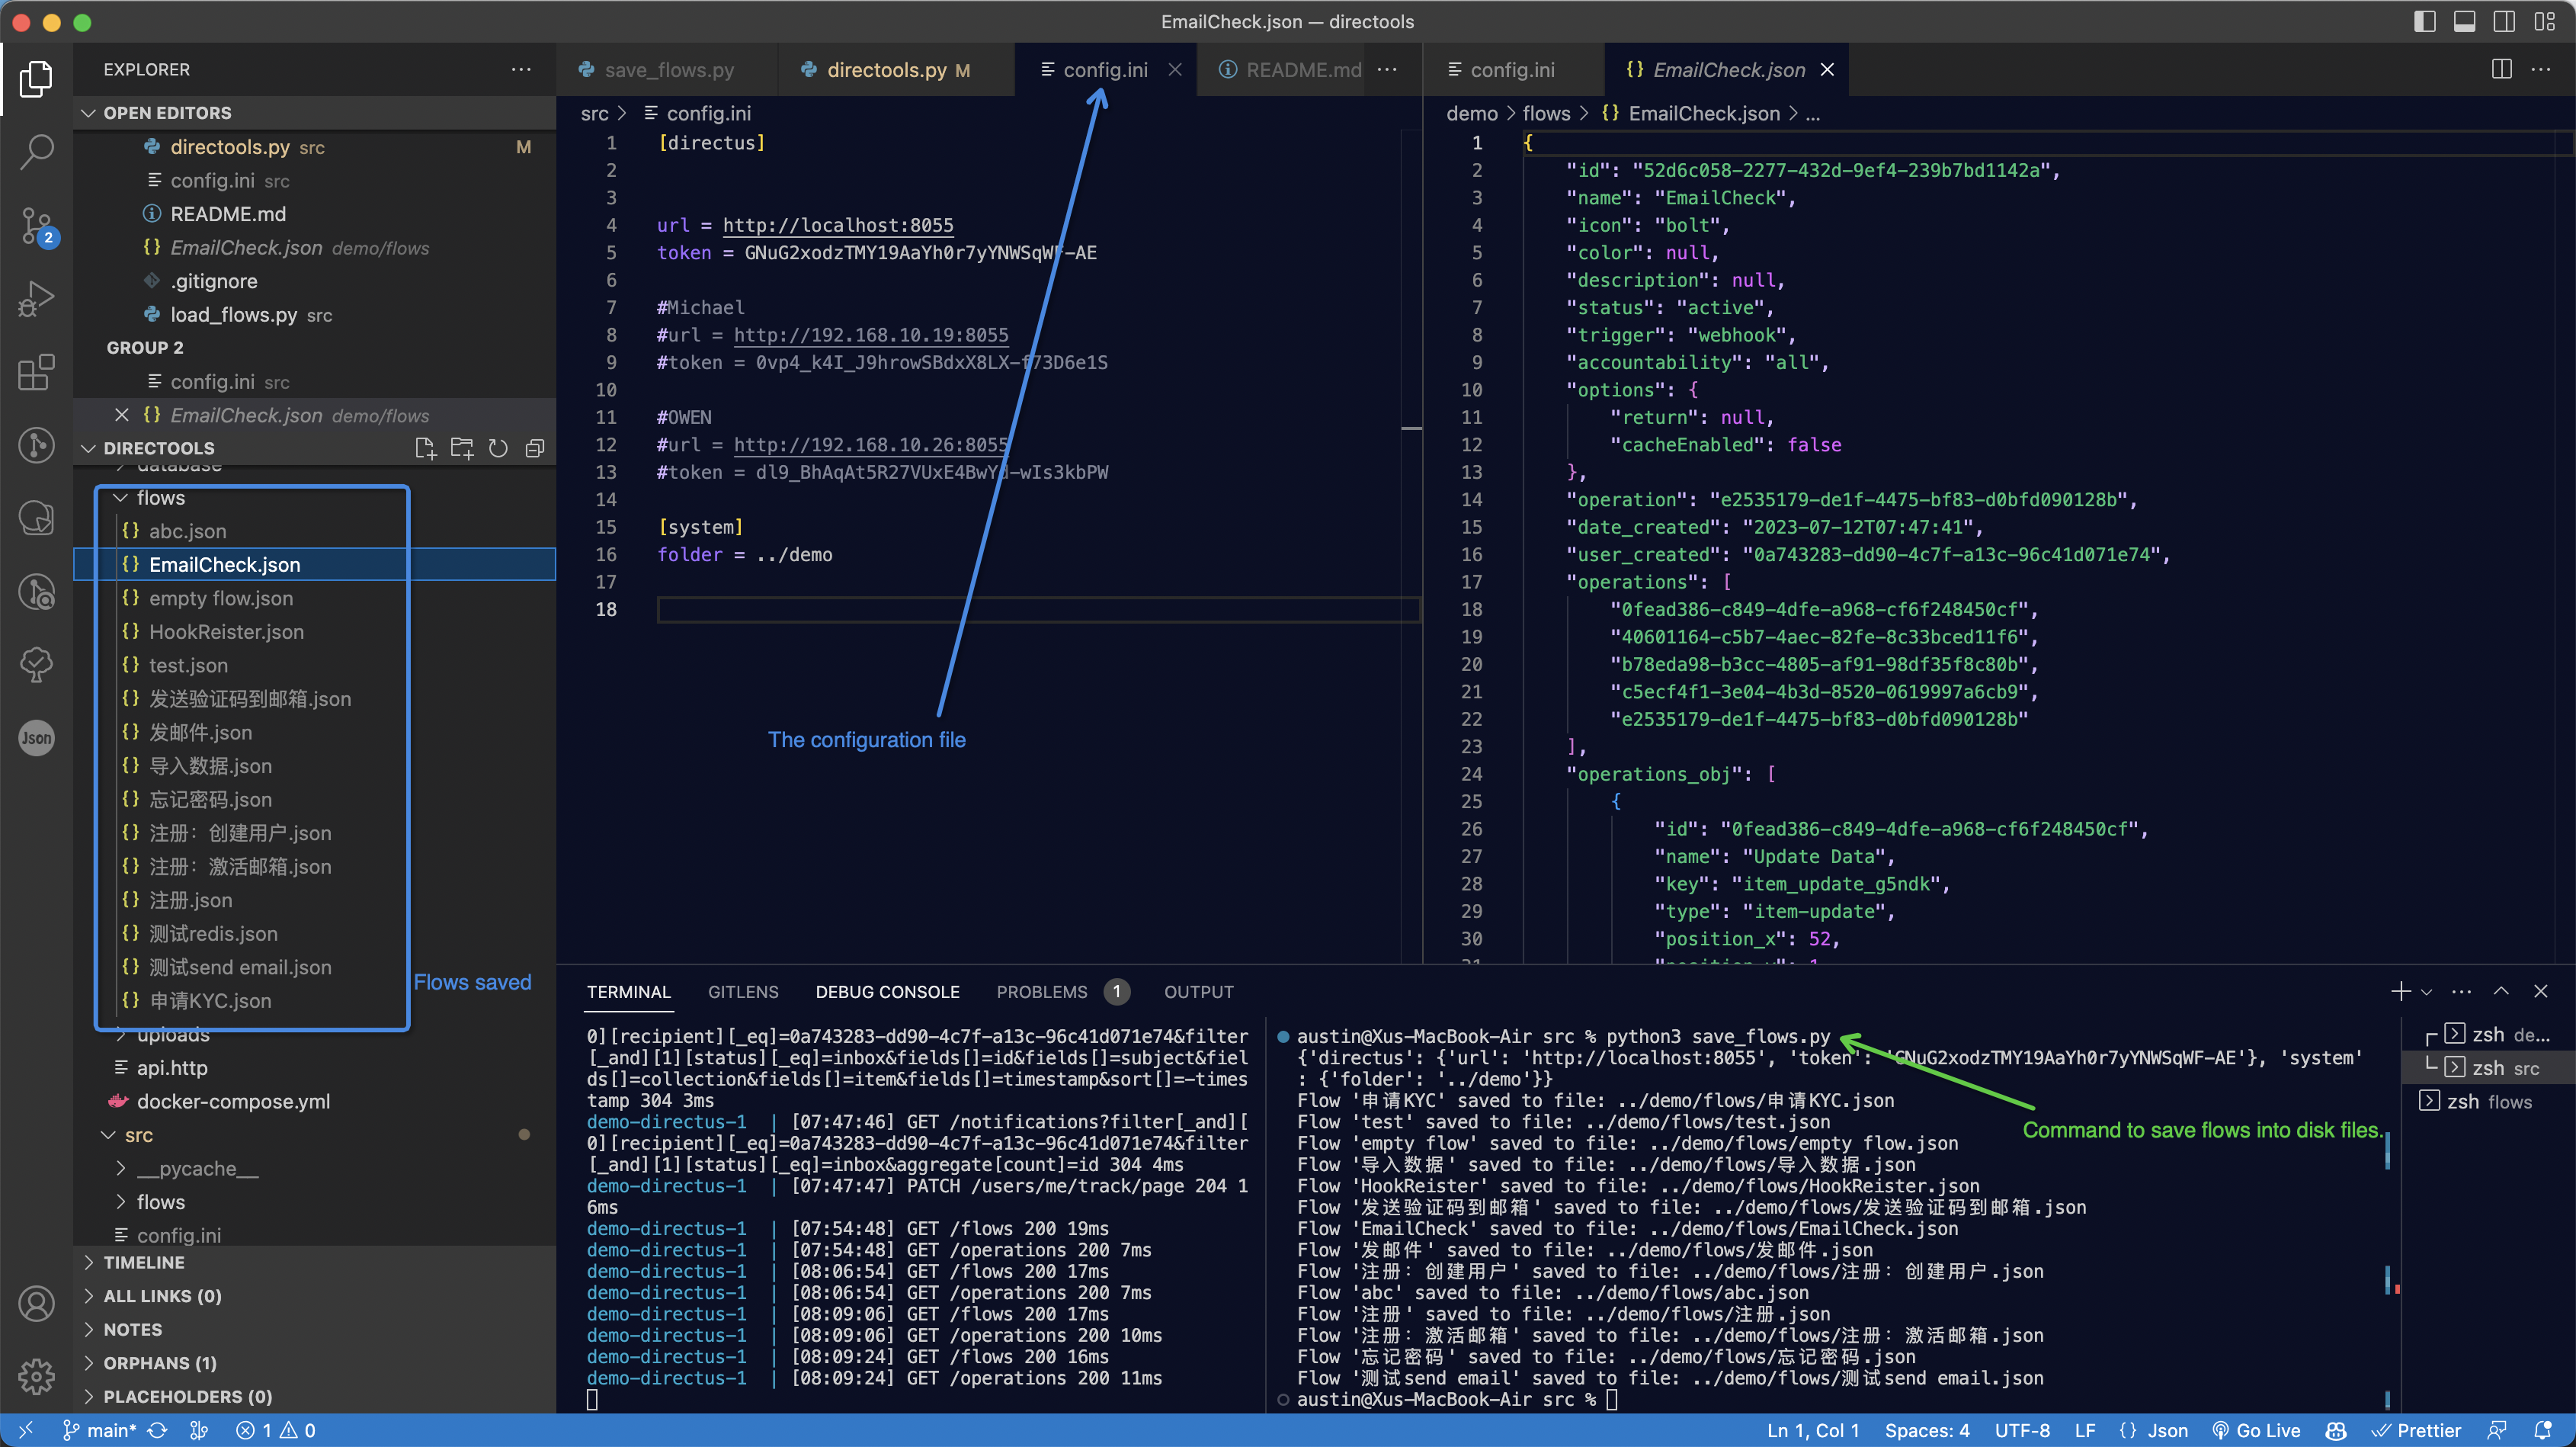2576x1447 pixels.
Task: Toggle the primary side bar visibility
Action: pyautogui.click(x=2425, y=21)
